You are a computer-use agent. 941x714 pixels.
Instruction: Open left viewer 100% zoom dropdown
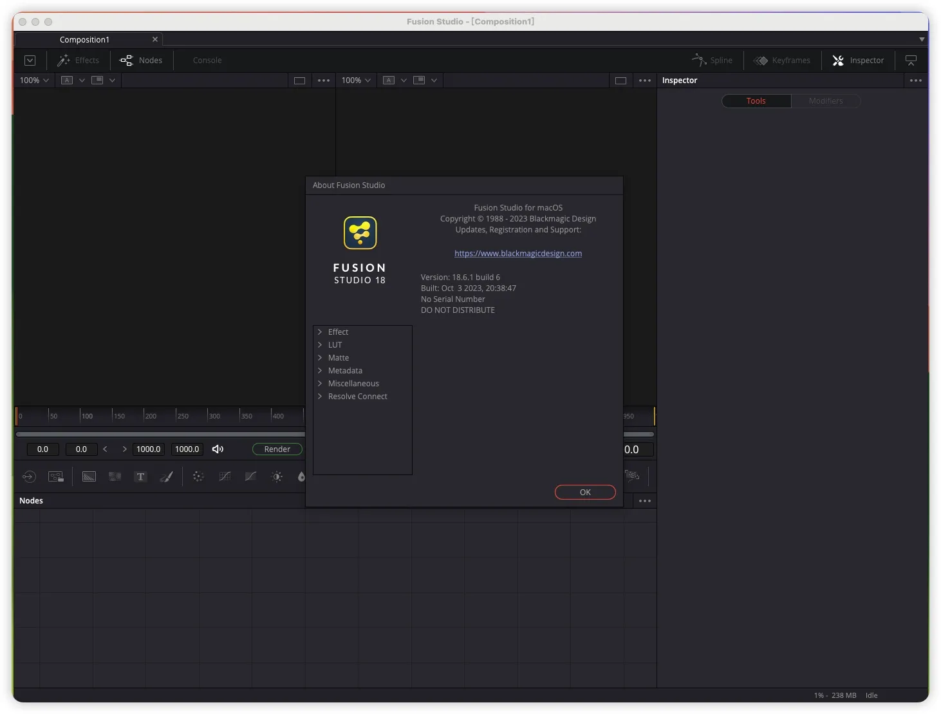coord(34,80)
